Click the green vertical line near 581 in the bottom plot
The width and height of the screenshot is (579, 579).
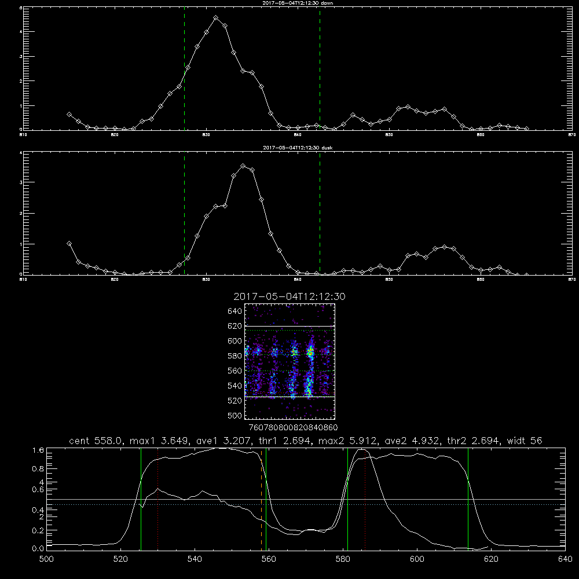(347, 499)
